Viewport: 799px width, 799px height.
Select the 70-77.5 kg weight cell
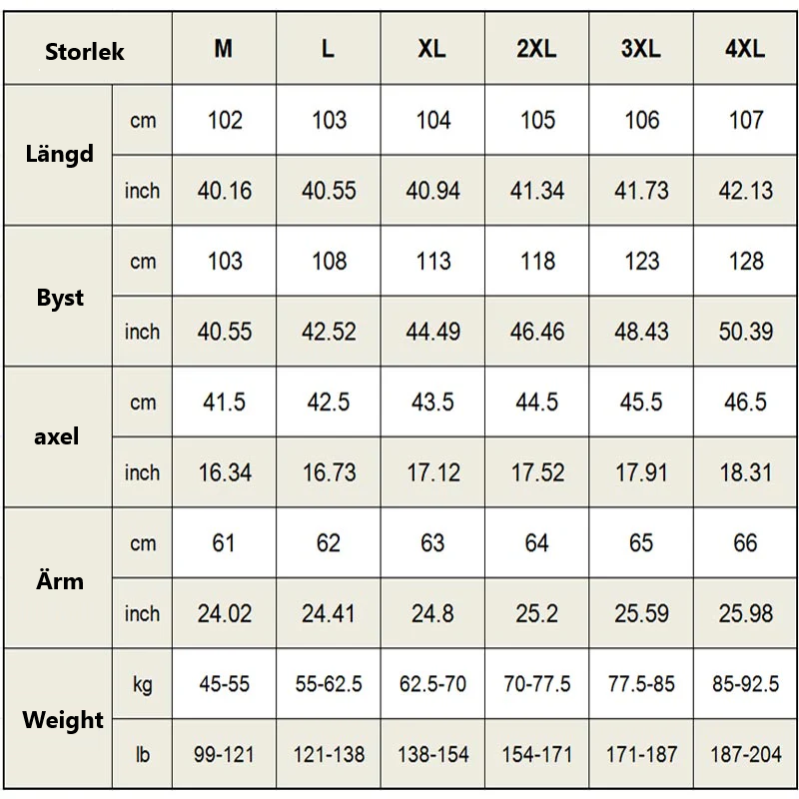click(x=537, y=684)
